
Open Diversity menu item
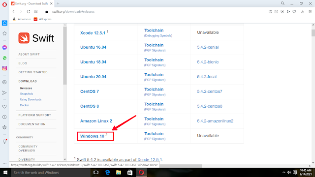tap(27, 159)
